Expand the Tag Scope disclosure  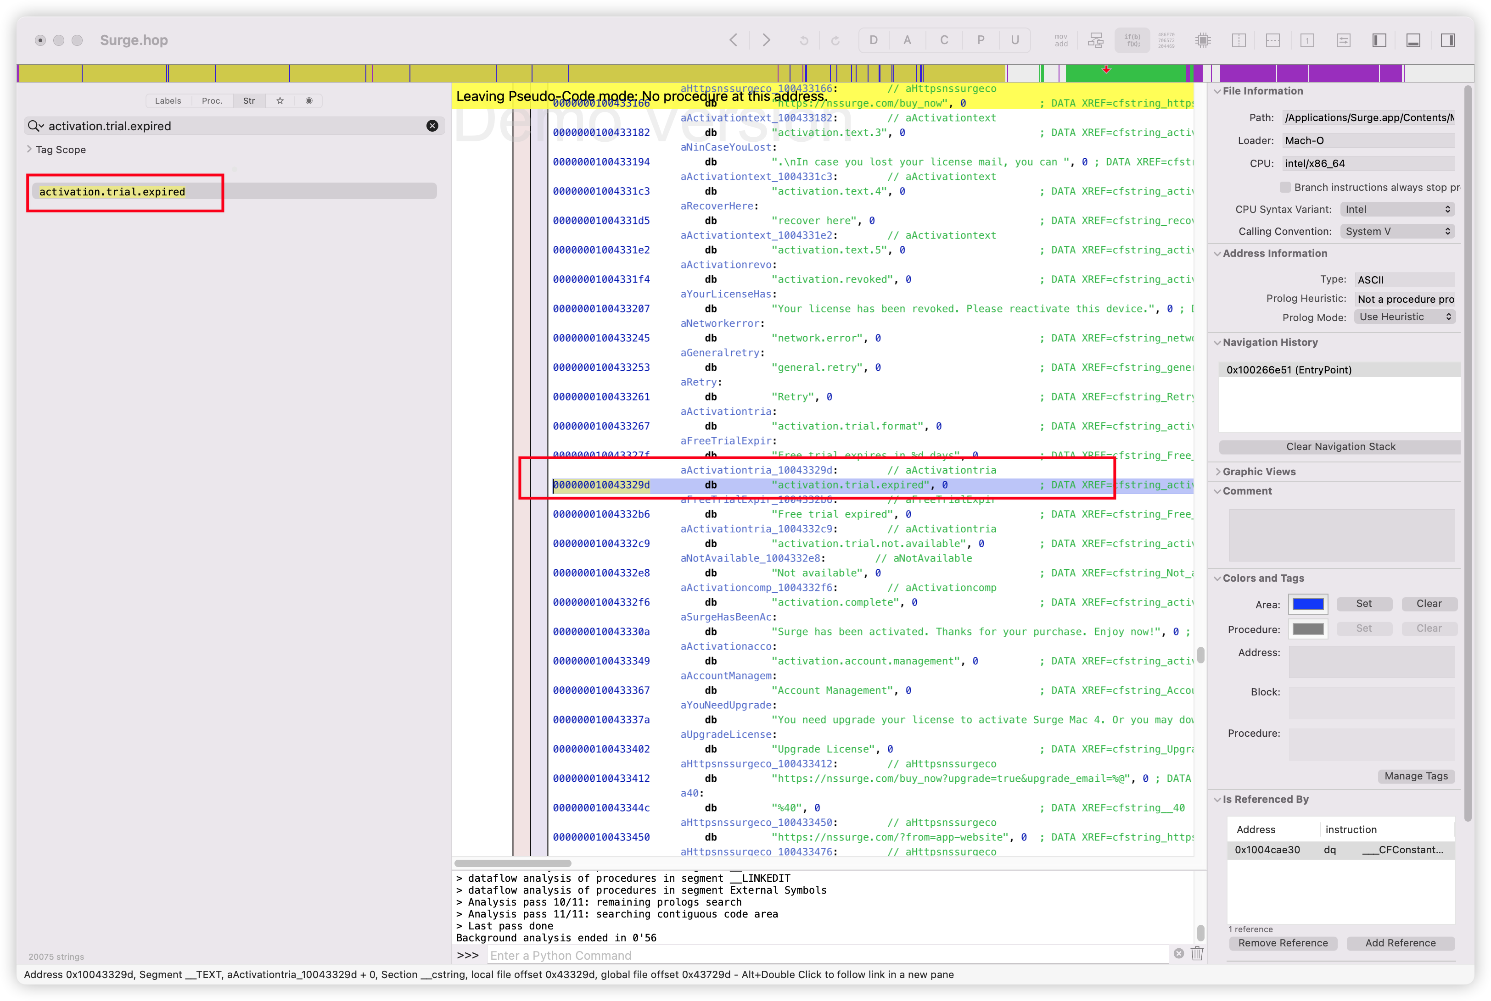tap(29, 150)
